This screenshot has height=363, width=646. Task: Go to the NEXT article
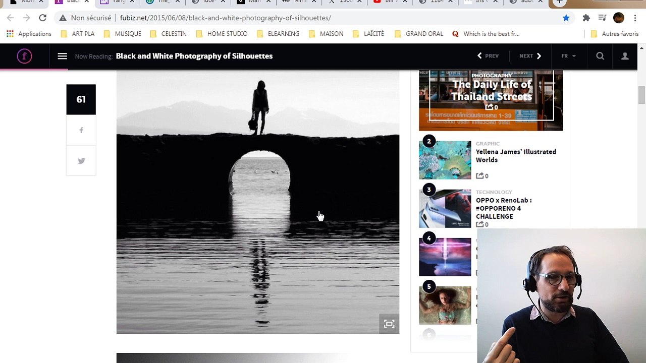point(530,56)
